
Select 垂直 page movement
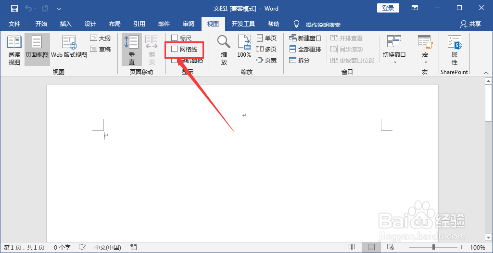click(132, 50)
